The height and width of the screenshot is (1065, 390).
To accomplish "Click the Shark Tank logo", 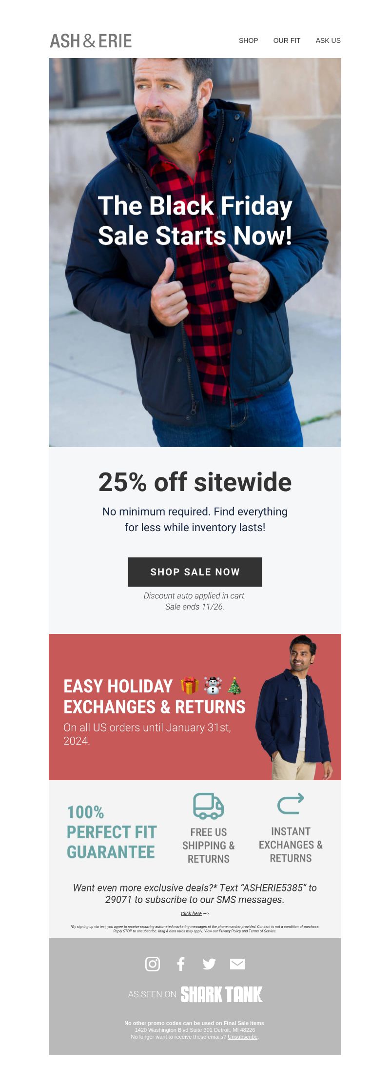I will pyautogui.click(x=221, y=994).
